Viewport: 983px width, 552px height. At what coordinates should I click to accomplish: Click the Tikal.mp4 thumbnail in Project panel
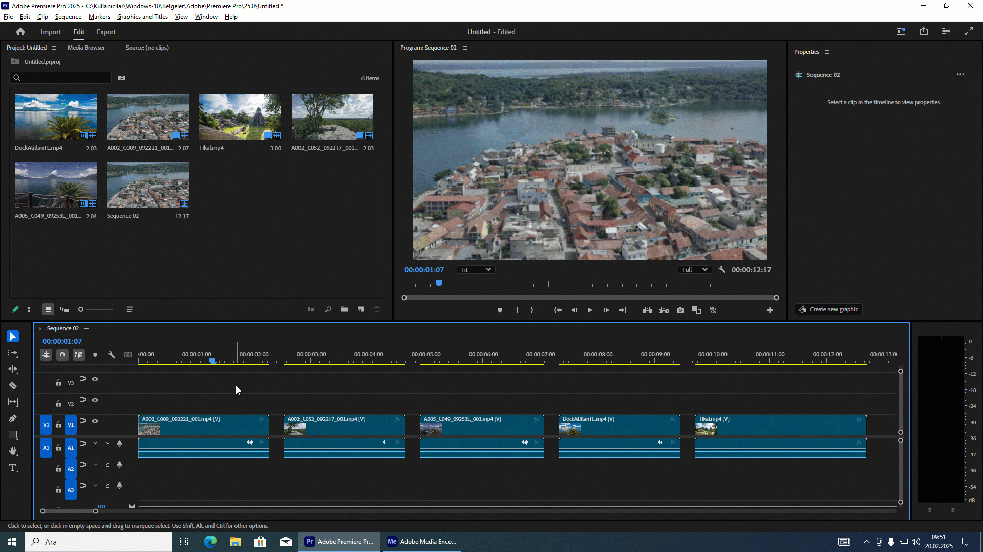click(240, 117)
